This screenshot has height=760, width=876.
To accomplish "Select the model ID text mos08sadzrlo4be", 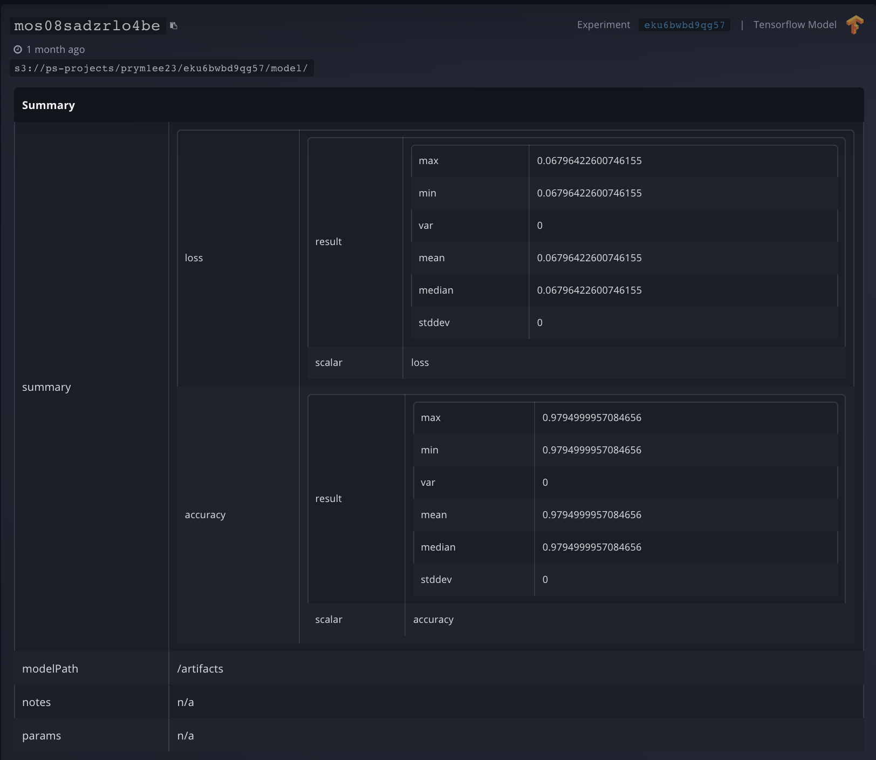I will [87, 26].
